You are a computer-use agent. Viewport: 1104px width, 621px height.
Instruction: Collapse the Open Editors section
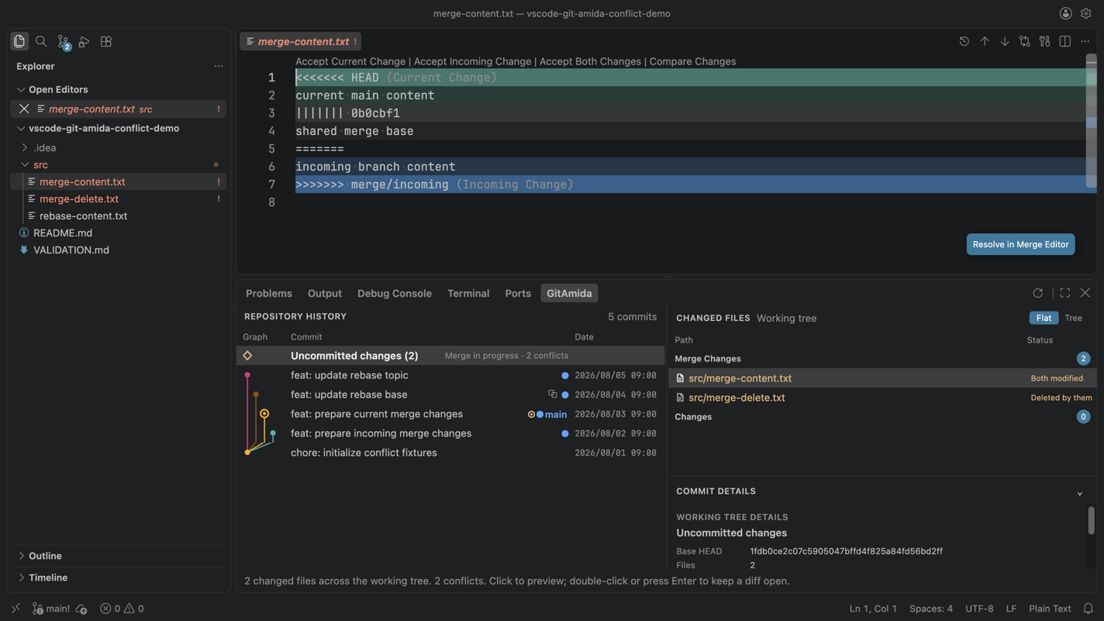click(21, 90)
